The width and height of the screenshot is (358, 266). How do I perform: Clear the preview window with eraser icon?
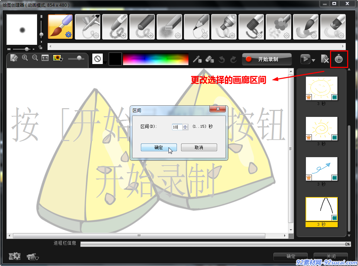[14, 58]
